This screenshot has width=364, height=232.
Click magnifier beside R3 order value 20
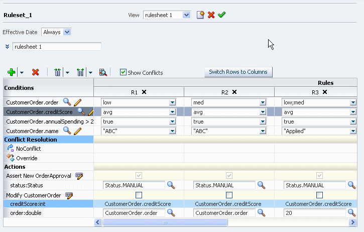tap(351, 212)
